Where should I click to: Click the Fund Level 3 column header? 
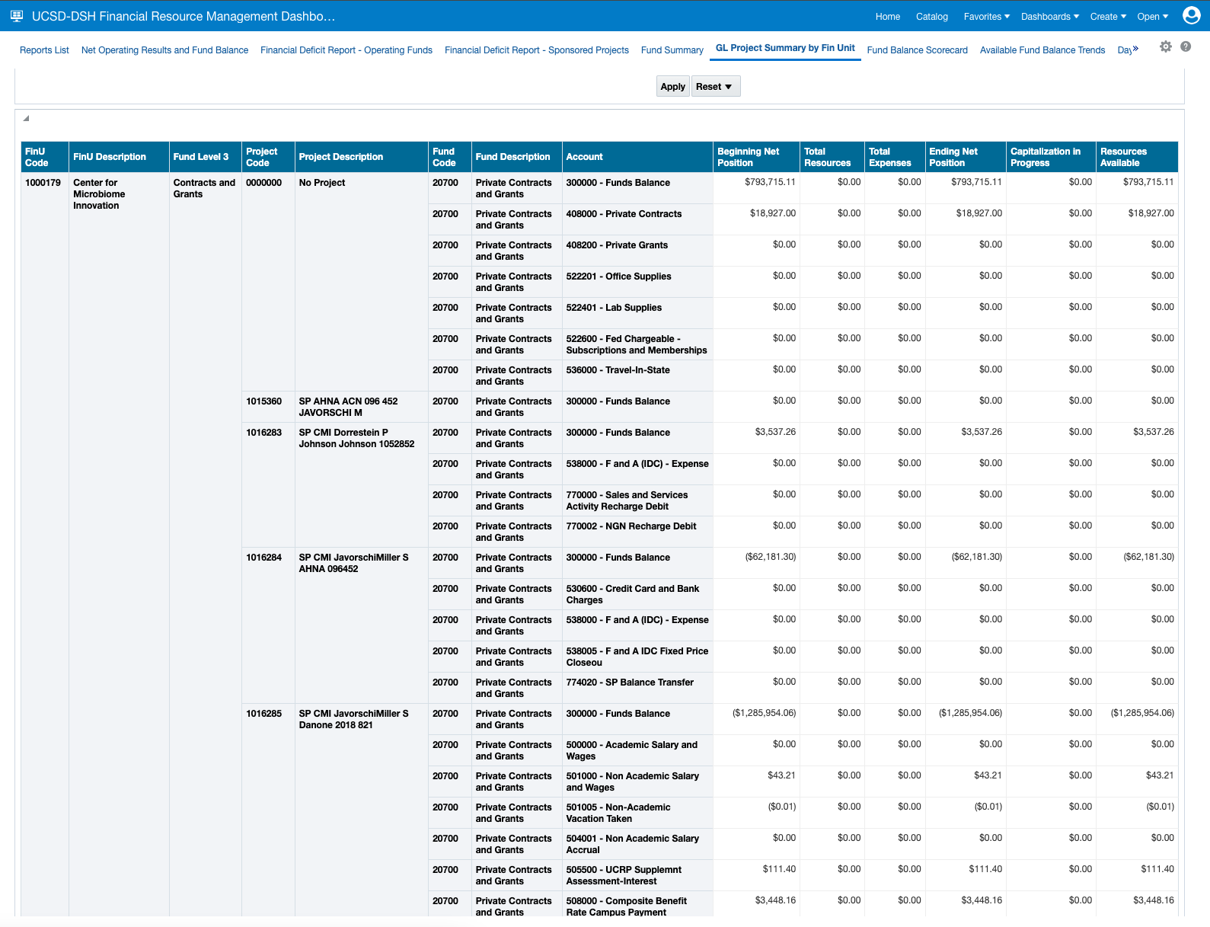pos(206,157)
